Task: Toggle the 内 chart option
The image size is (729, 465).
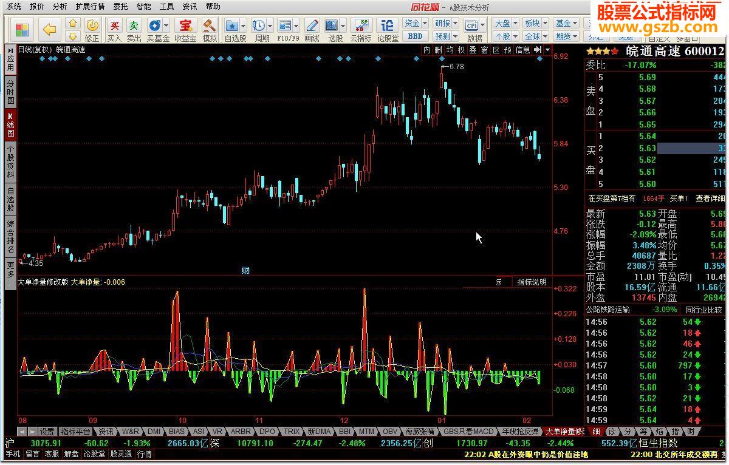Action: [426, 50]
